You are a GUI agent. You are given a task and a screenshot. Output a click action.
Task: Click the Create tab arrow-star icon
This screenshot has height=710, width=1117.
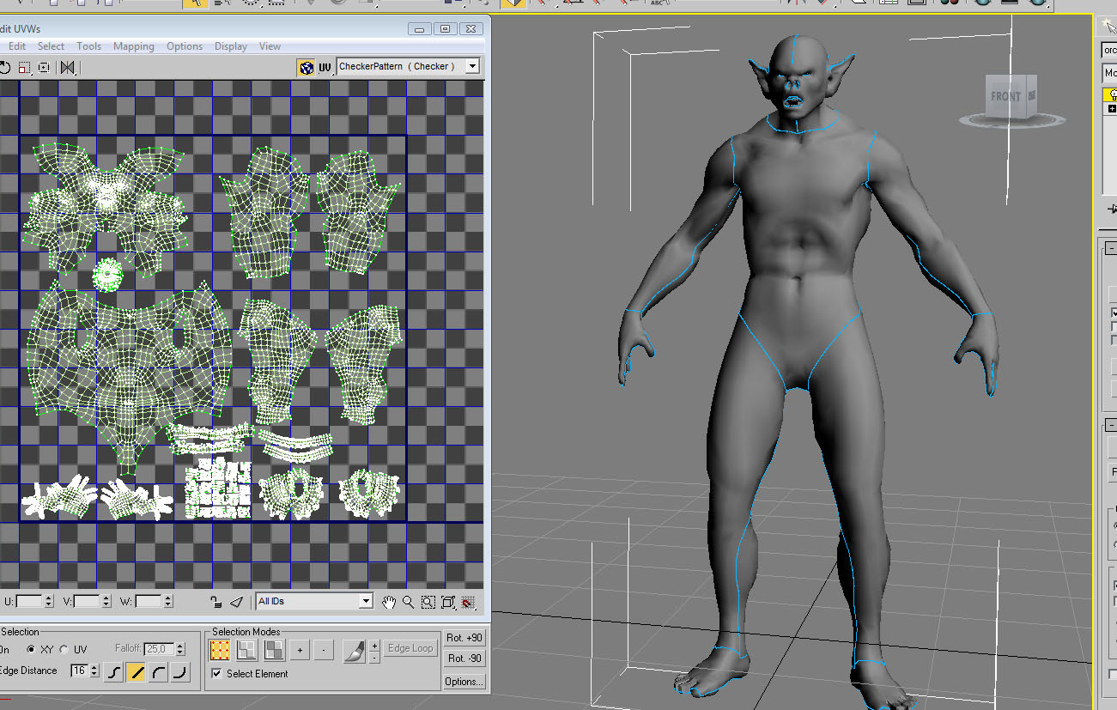(1109, 26)
